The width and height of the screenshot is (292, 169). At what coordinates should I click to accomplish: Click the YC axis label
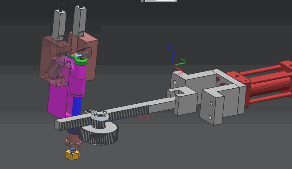(x=184, y=60)
